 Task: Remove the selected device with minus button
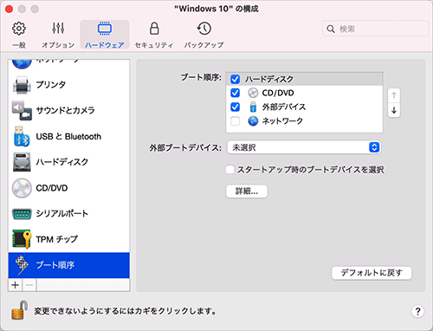coord(29,285)
